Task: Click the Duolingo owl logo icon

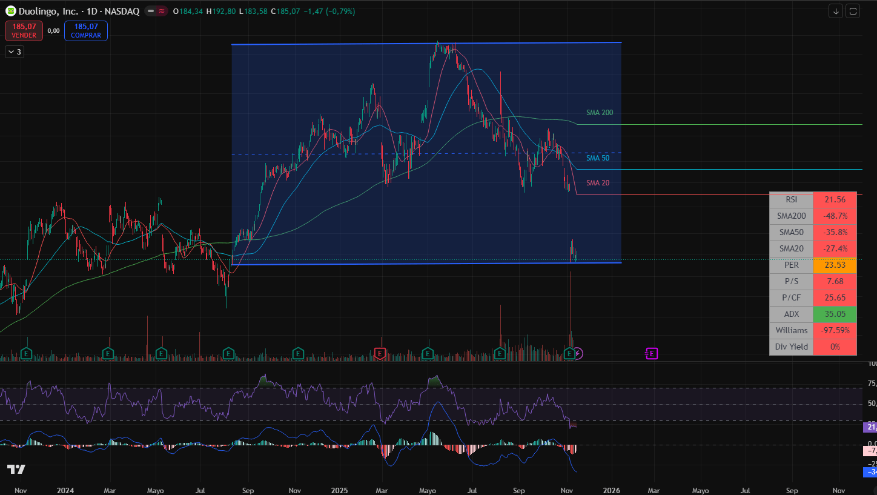Action: 11,11
